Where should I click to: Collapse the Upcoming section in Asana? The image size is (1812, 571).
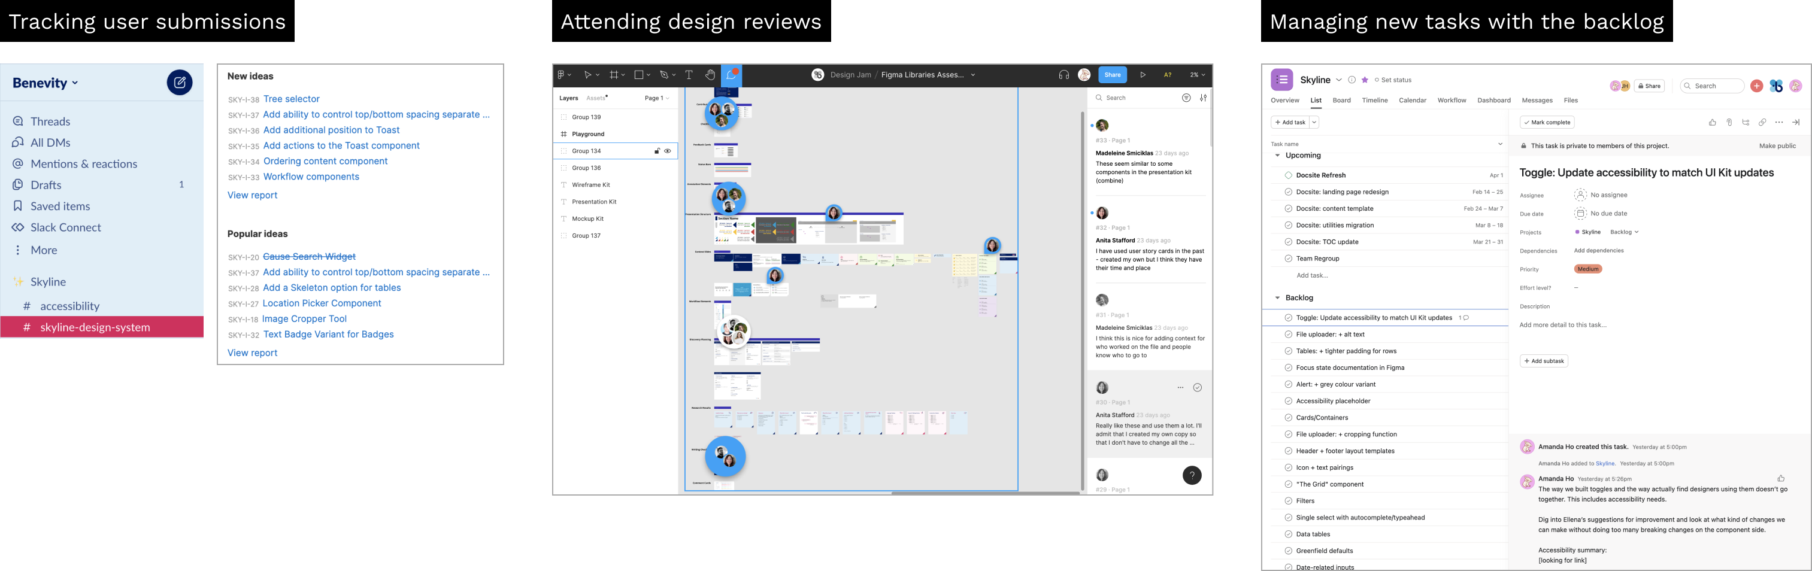click(x=1277, y=156)
